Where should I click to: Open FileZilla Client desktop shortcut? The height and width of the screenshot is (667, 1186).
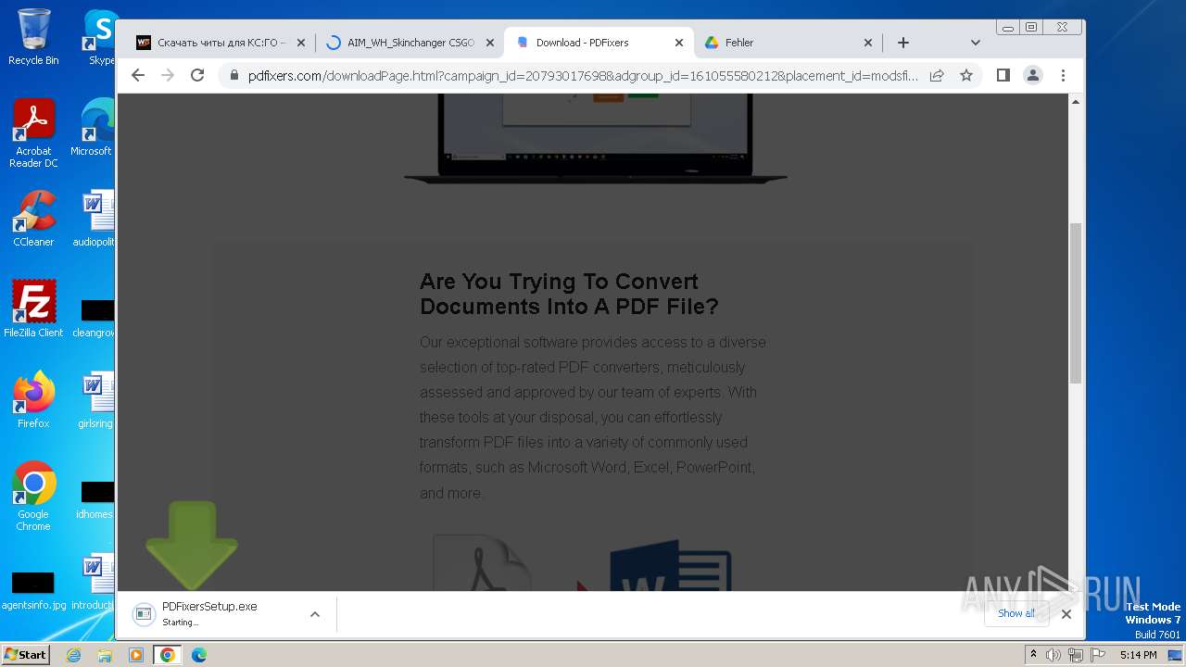coord(33,308)
